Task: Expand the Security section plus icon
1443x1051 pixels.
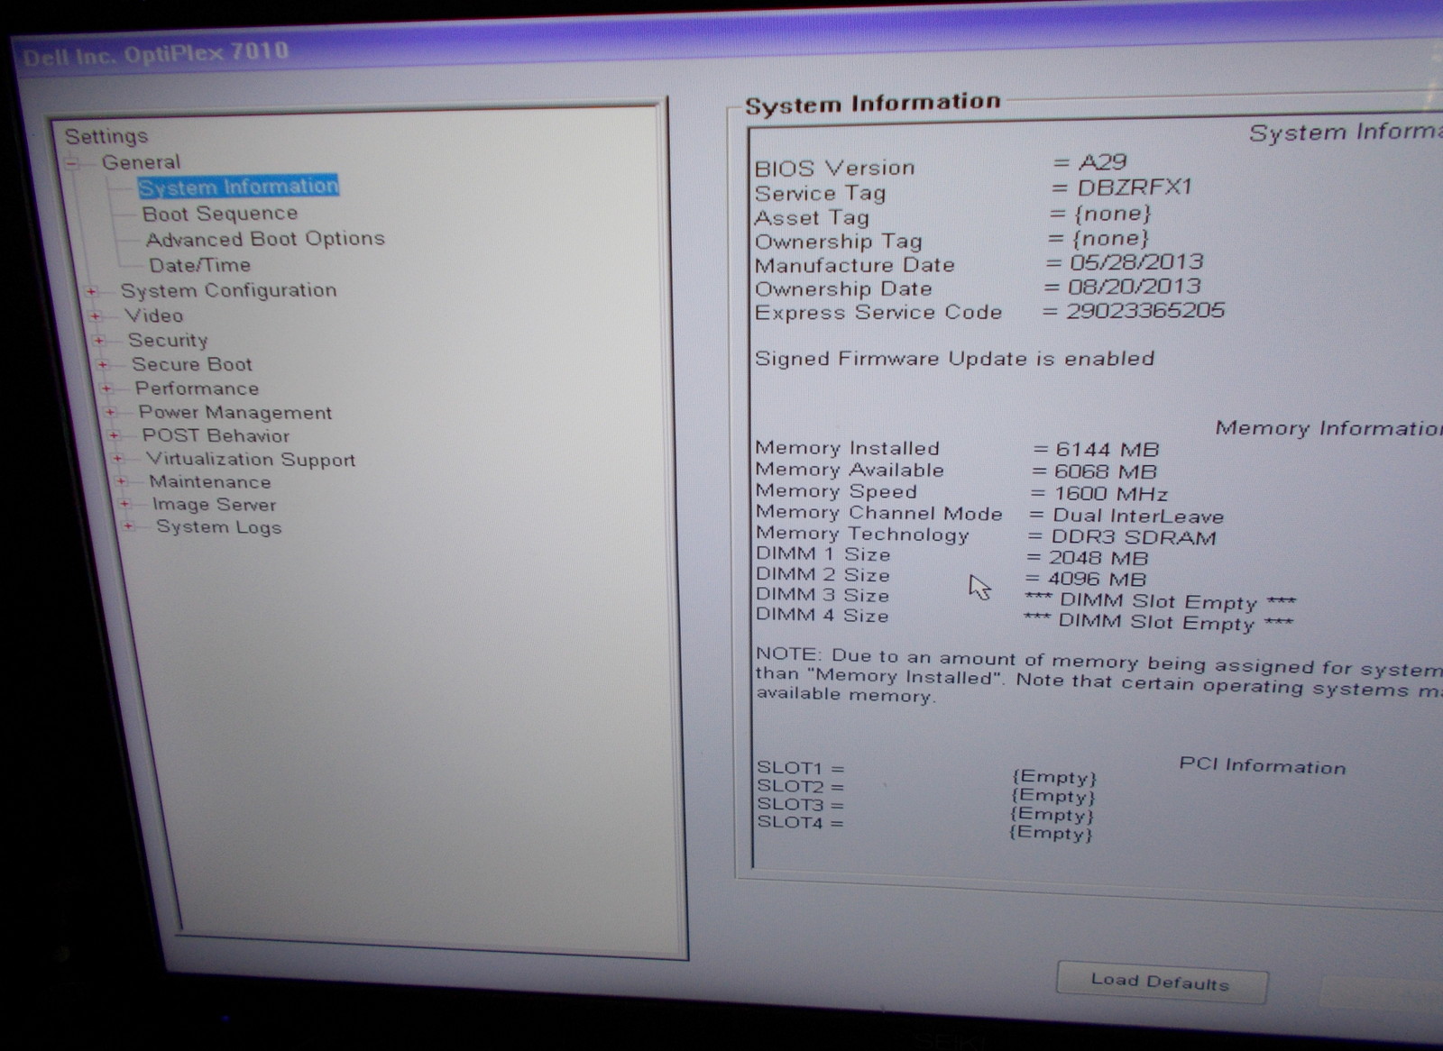Action: (x=99, y=341)
